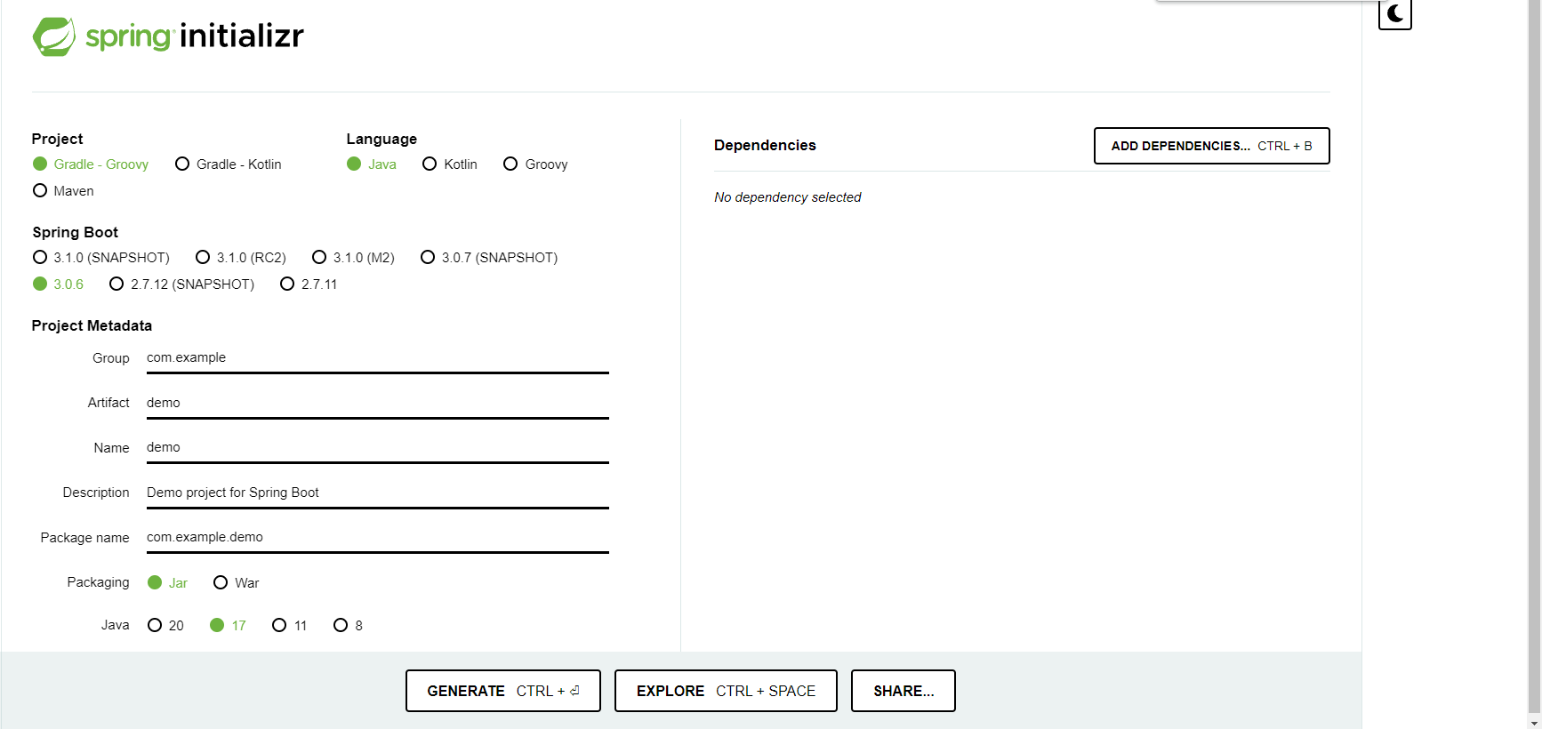Click the page vertical scrollbar
Image resolution: width=1542 pixels, height=729 pixels.
[1534, 356]
